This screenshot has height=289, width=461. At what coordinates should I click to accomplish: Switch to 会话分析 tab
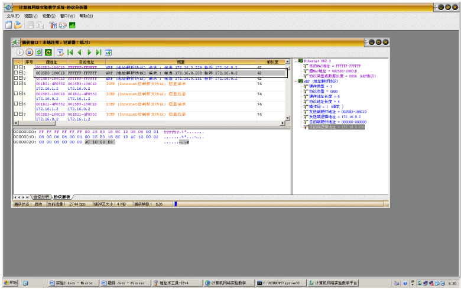click(41, 197)
